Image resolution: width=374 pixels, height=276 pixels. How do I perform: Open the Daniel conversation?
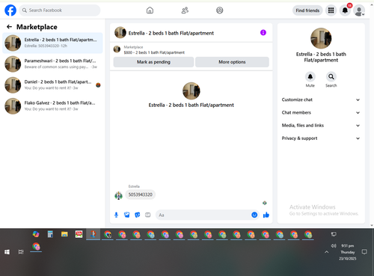click(52, 85)
